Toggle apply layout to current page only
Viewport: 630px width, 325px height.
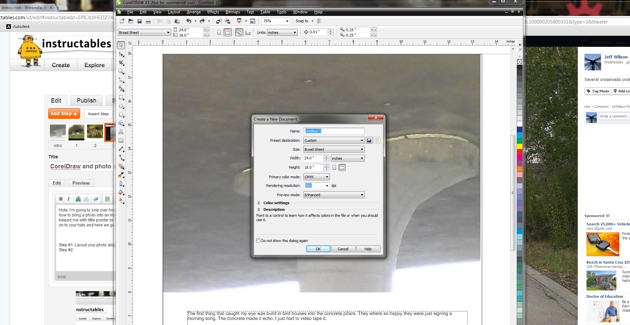pos(248,33)
